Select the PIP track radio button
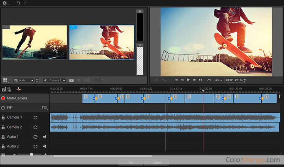Image resolution: width=284 pixels, height=167 pixels. [3, 108]
